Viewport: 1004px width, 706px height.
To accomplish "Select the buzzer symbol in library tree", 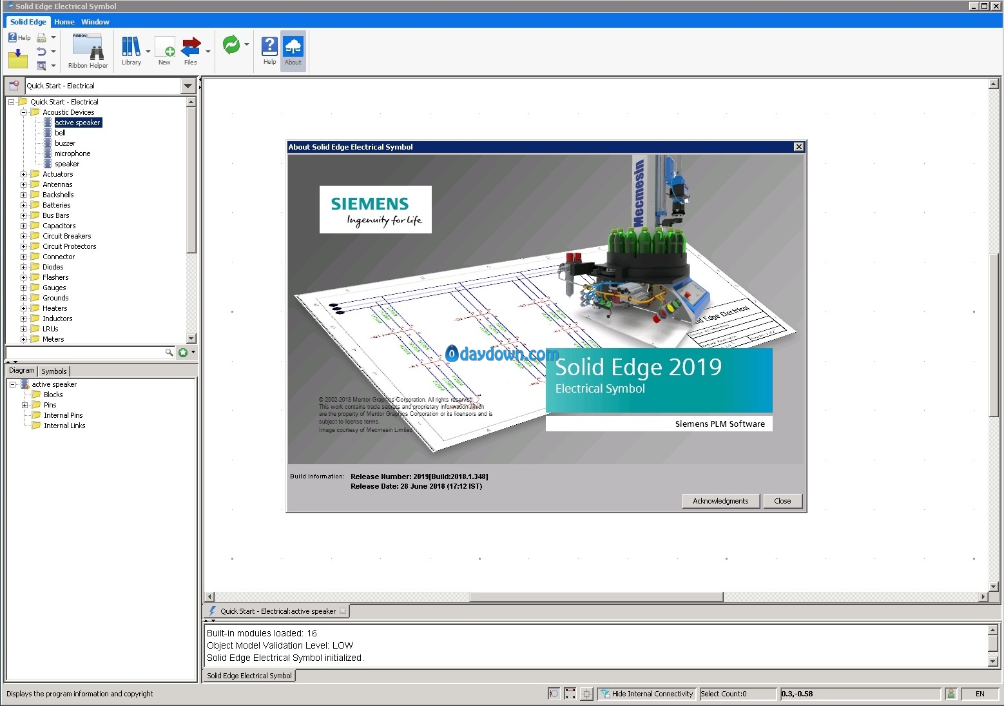I will tap(65, 143).
